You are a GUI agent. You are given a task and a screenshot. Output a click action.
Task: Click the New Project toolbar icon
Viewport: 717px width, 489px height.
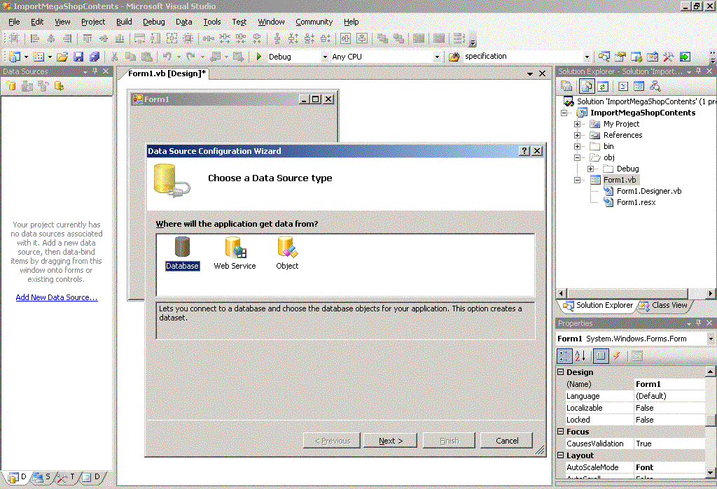(15, 57)
